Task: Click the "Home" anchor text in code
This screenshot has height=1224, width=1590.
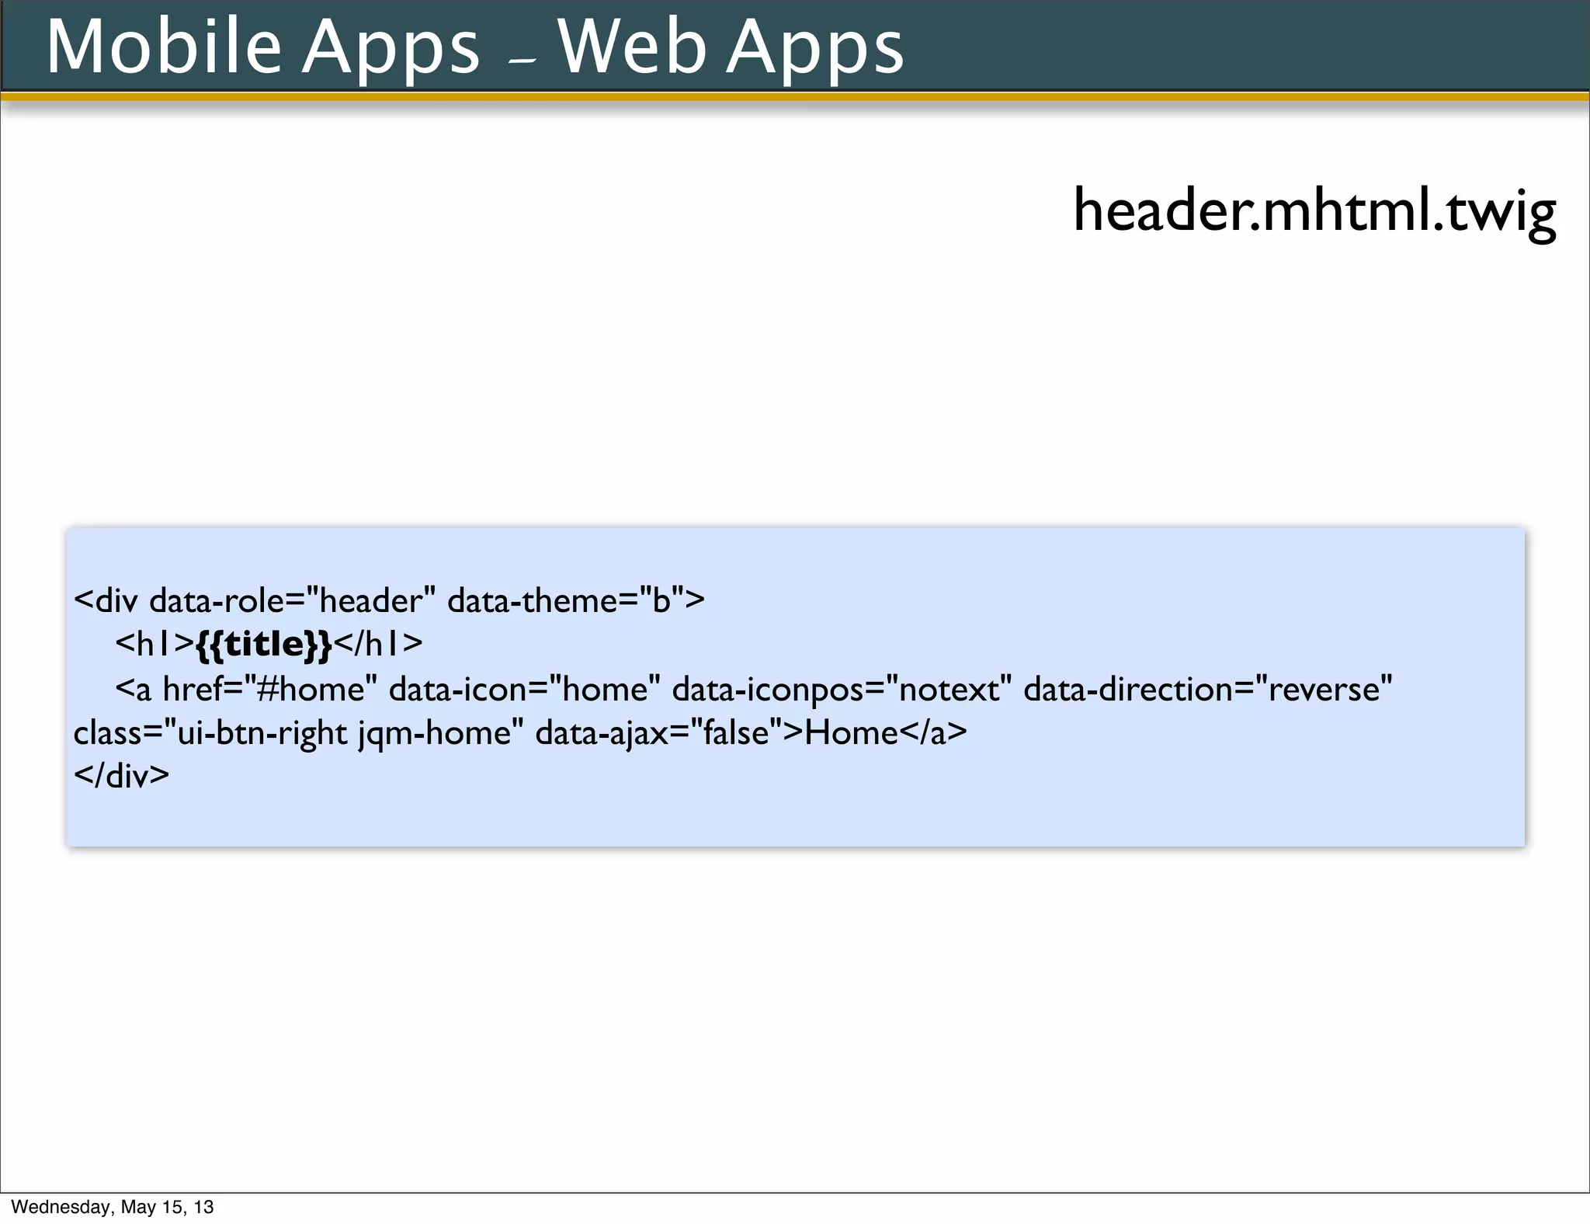Action: pos(851,733)
